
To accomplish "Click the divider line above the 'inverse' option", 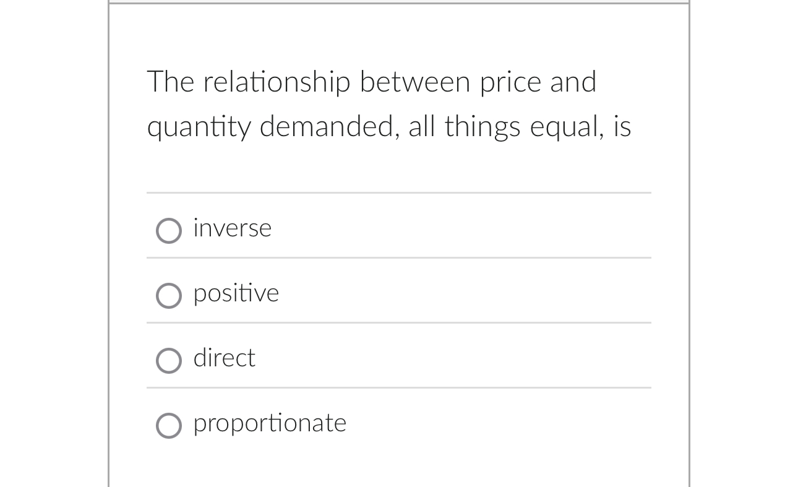I will point(398,192).
